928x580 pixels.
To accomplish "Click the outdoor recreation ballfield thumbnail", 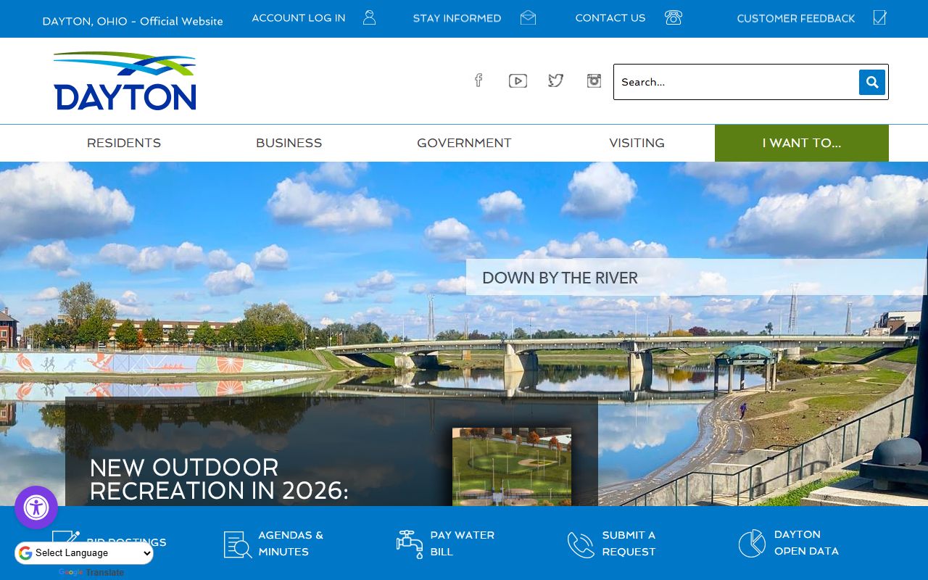I will 512,466.
